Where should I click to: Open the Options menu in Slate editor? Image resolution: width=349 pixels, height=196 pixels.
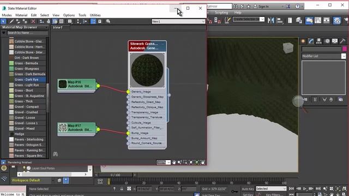click(69, 15)
